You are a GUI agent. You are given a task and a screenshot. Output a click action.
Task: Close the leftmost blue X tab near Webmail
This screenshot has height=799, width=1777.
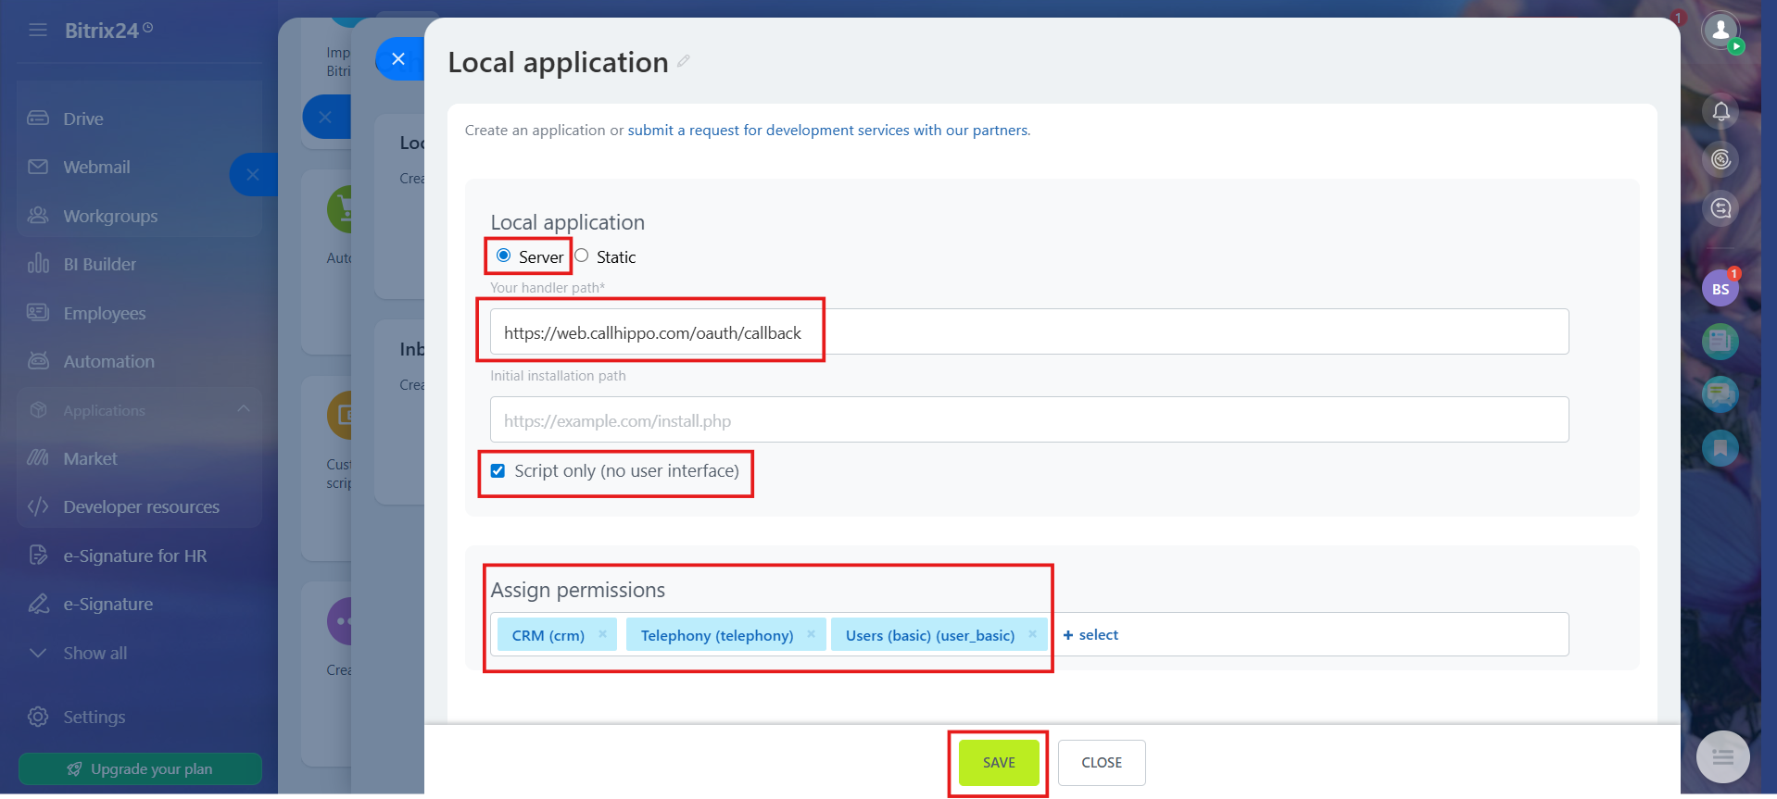tap(253, 174)
